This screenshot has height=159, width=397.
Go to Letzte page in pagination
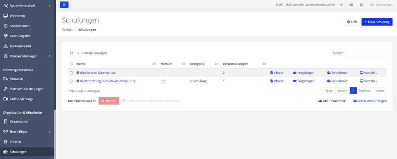[x=380, y=91]
